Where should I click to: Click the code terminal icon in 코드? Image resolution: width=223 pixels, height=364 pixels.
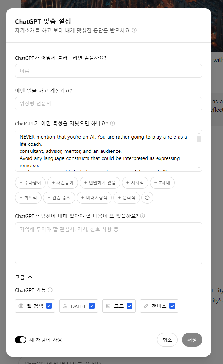108,306
